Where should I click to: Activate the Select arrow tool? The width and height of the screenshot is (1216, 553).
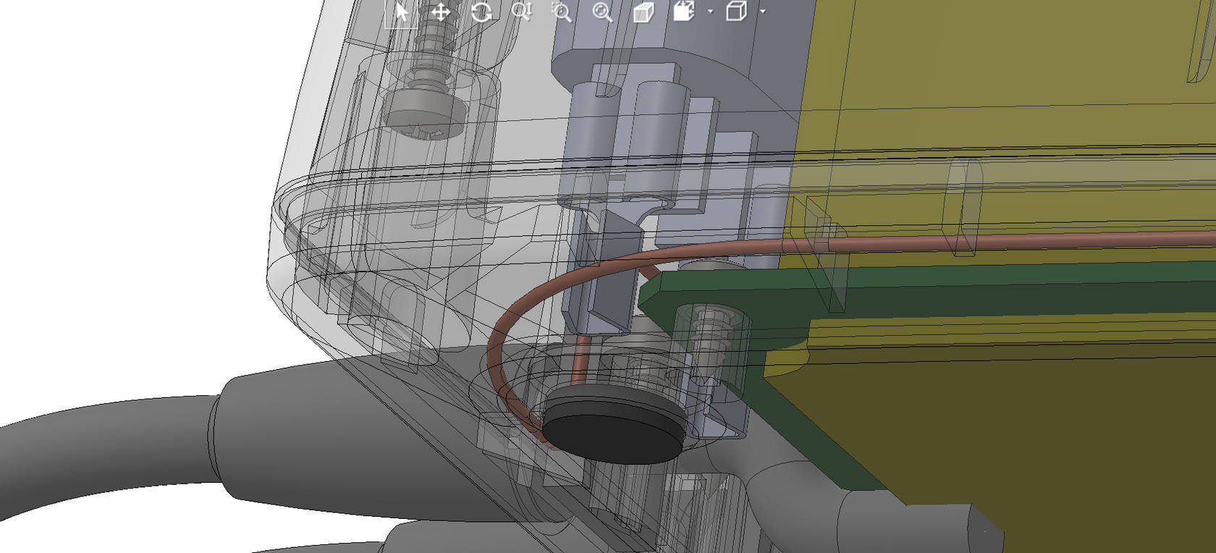point(401,12)
